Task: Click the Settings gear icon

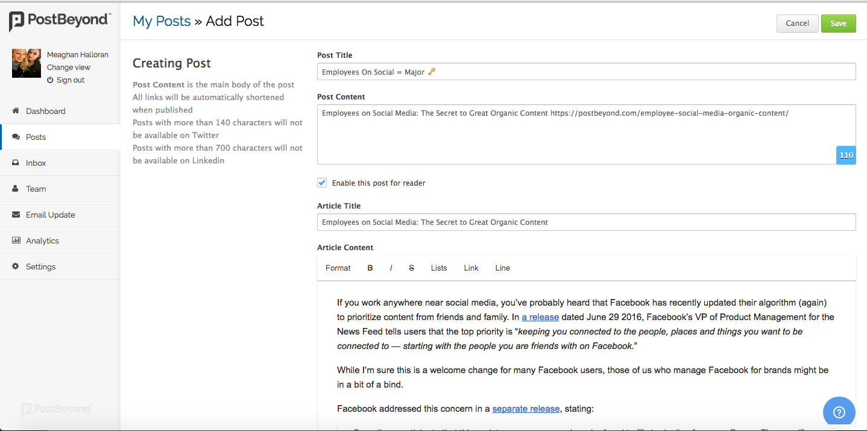Action: click(x=16, y=266)
